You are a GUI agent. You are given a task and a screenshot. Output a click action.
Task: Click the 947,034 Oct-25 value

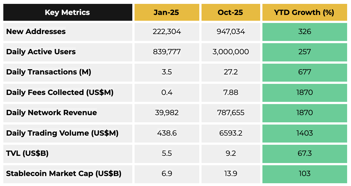[x=231, y=32]
